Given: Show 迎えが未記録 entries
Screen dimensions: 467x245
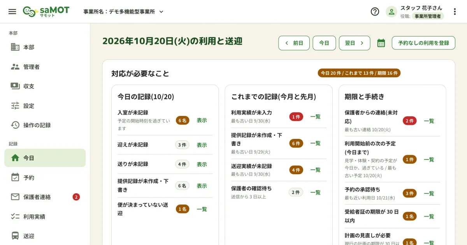Looking at the screenshot, I should (202, 145).
